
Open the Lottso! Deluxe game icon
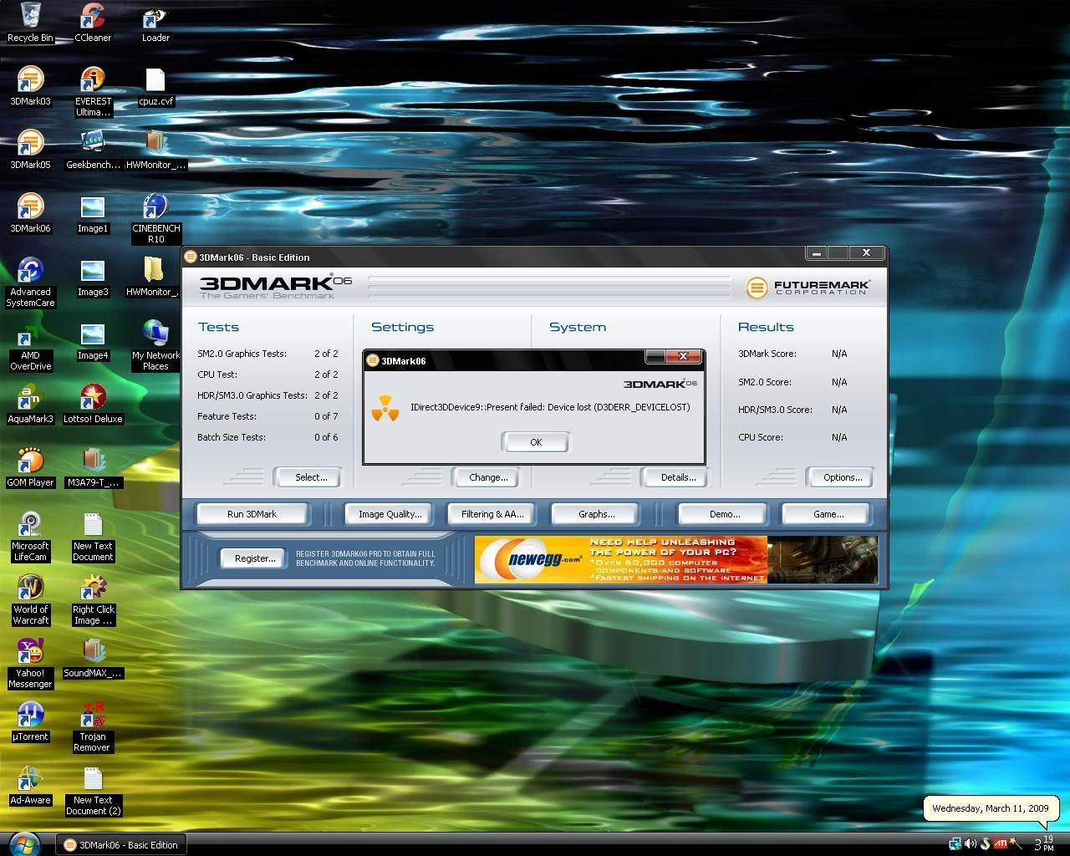click(x=93, y=404)
